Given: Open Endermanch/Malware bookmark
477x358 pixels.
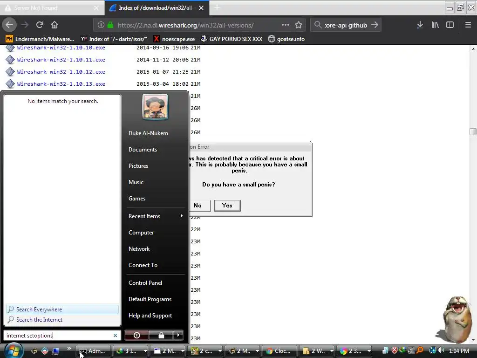Looking at the screenshot, I should click(40, 39).
